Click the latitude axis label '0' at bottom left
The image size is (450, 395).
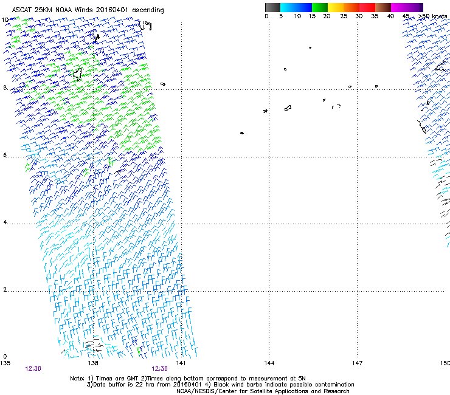[5, 357]
